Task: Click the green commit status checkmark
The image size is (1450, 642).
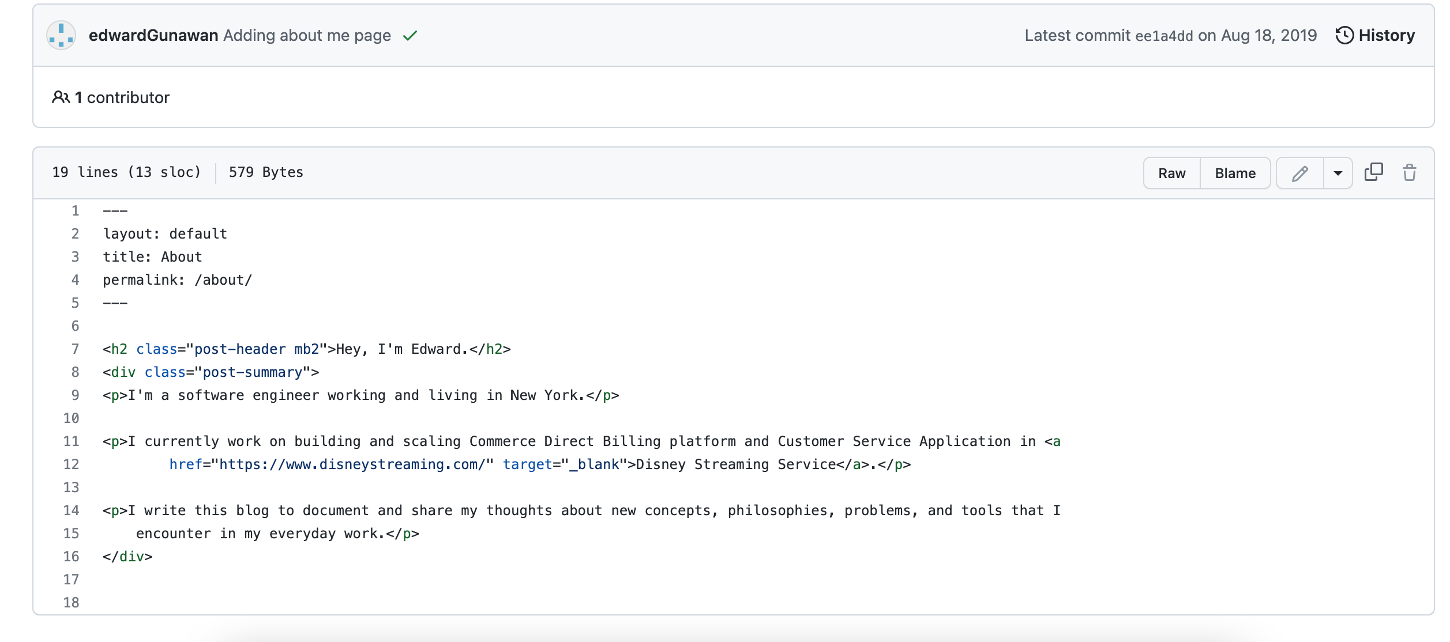Action: (410, 36)
